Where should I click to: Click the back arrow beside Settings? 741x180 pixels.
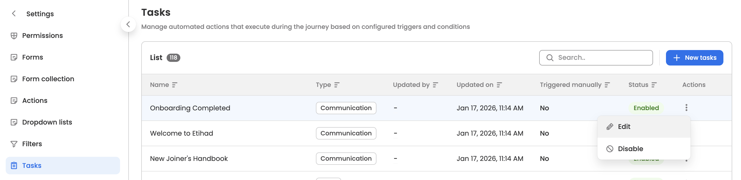coord(13,13)
